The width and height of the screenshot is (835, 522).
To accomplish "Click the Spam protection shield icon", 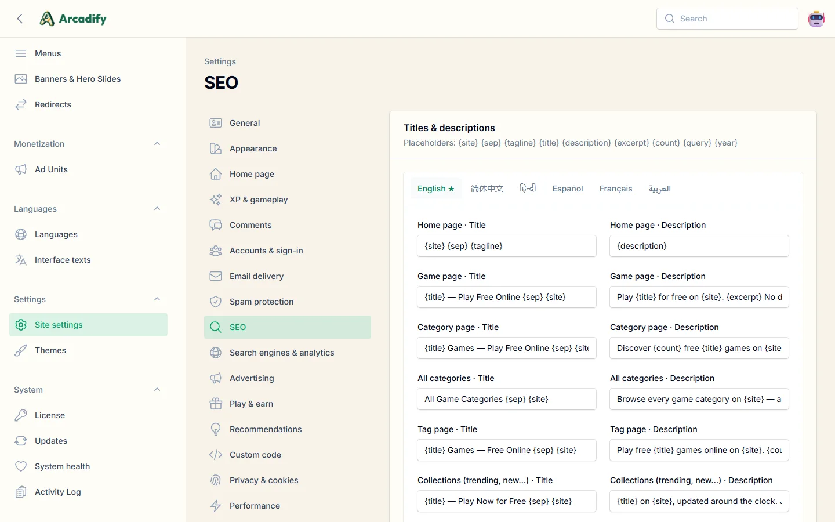I will pyautogui.click(x=216, y=302).
